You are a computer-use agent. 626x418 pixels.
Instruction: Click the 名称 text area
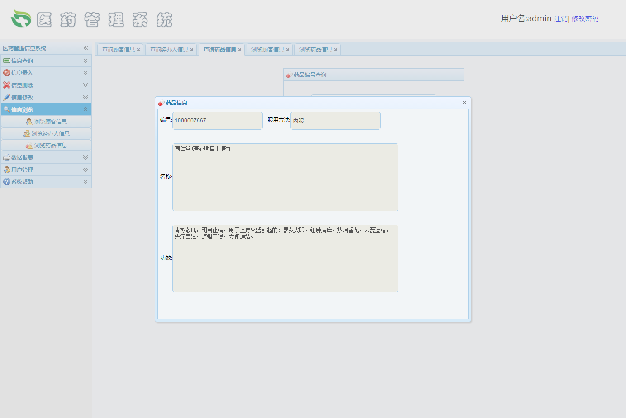click(285, 177)
